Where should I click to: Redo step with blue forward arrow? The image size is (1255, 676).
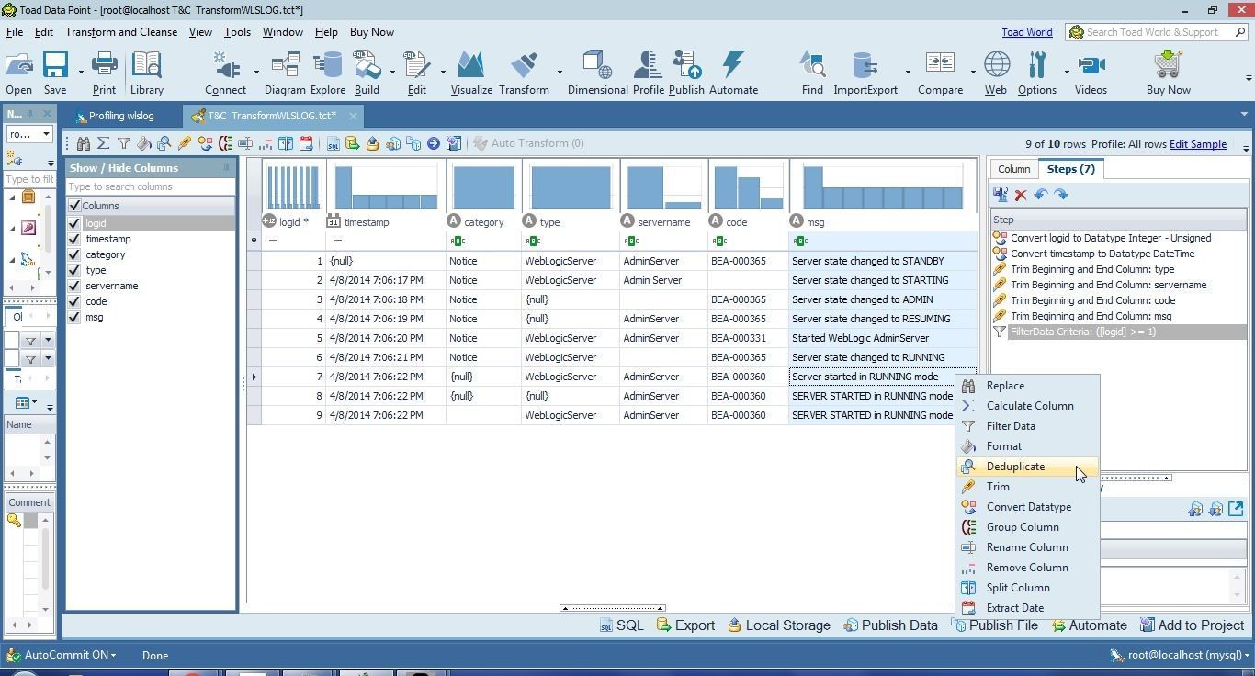coord(1061,195)
